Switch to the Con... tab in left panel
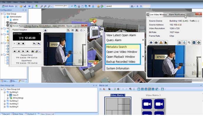The width and height of the screenshot is (203, 116). (x=23, y=81)
